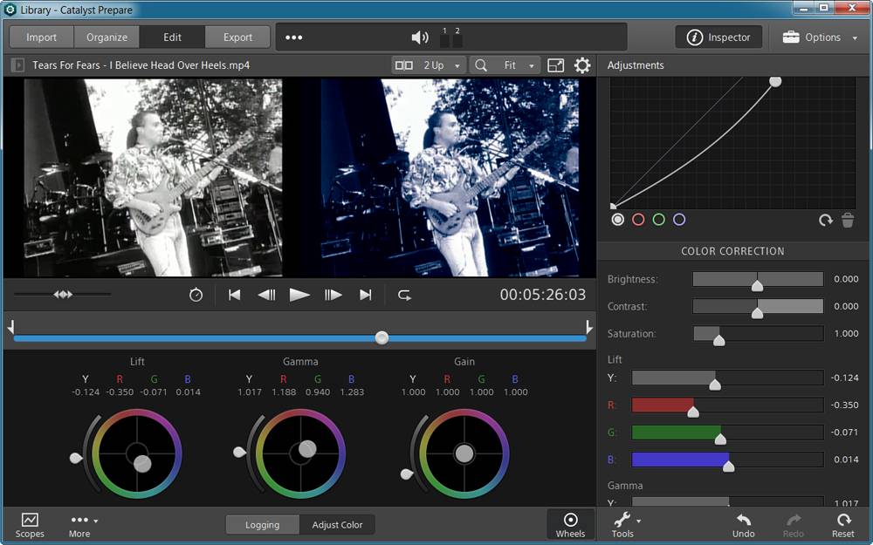Image resolution: width=873 pixels, height=545 pixels.
Task: Click the top curve control point
Action: (775, 82)
